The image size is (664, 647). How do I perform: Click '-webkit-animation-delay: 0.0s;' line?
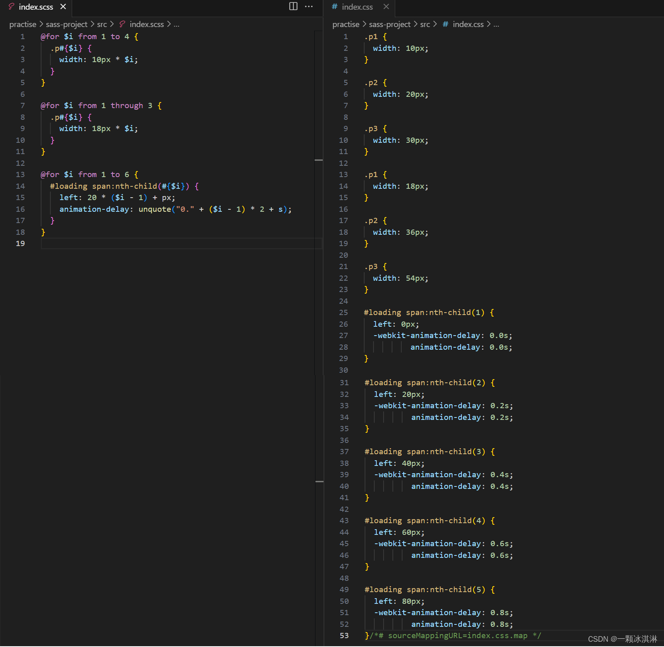(x=443, y=336)
